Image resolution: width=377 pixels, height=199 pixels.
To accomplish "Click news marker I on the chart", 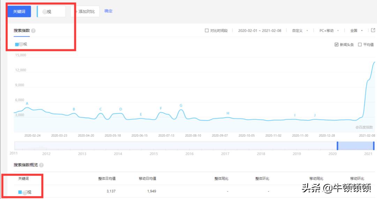I will click(295, 115).
